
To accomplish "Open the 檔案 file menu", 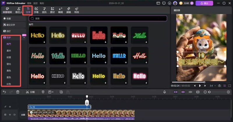I will point(29,3).
